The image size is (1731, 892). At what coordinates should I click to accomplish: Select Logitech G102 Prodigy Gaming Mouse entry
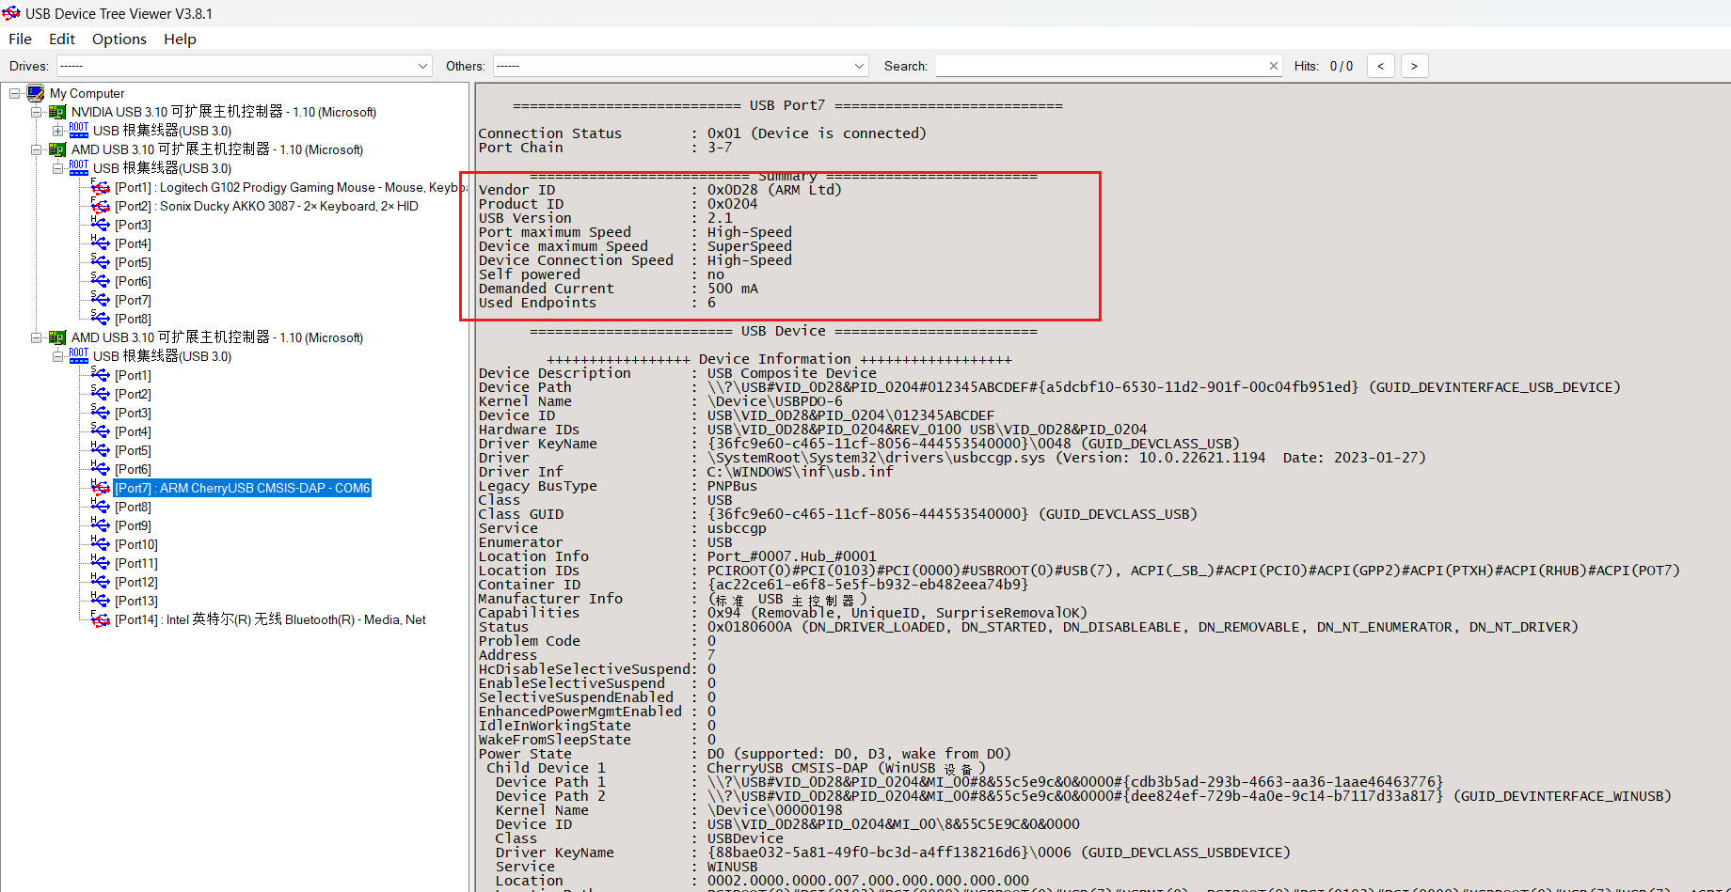pyautogui.click(x=291, y=187)
